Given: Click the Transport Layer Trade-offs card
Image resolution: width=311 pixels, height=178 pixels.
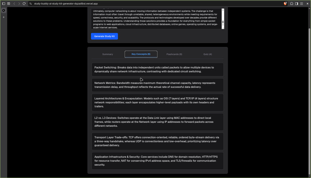Looking at the screenshot, I should point(157,141).
